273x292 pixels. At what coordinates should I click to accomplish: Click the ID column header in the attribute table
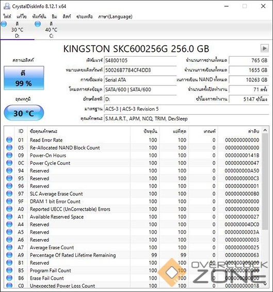click(x=21, y=131)
